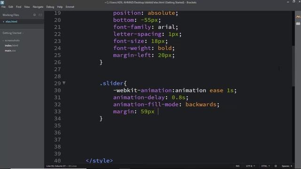This screenshot has height=169, width=301.
Task: Restore down the Brackets window
Action: [293, 2]
